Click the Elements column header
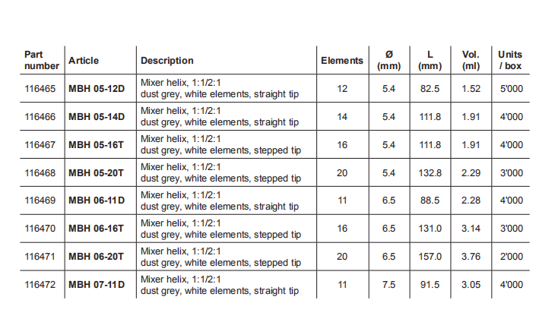Screen dimensions: 552x319 click(x=342, y=61)
